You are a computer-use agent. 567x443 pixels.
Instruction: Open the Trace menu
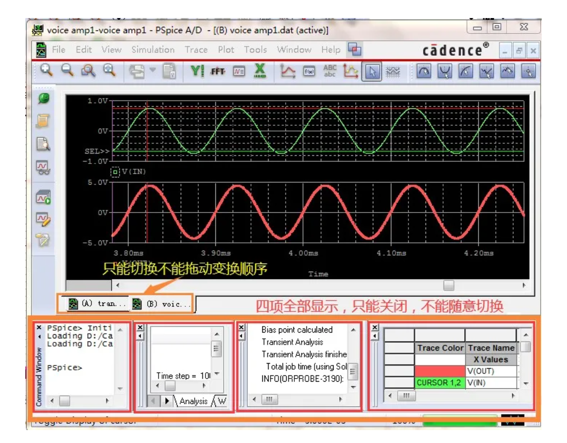(196, 50)
